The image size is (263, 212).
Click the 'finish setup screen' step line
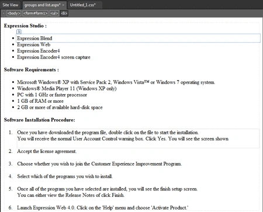[x=108, y=189]
